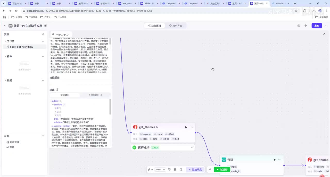Open debug tool wrench icon

(x=210, y=170)
